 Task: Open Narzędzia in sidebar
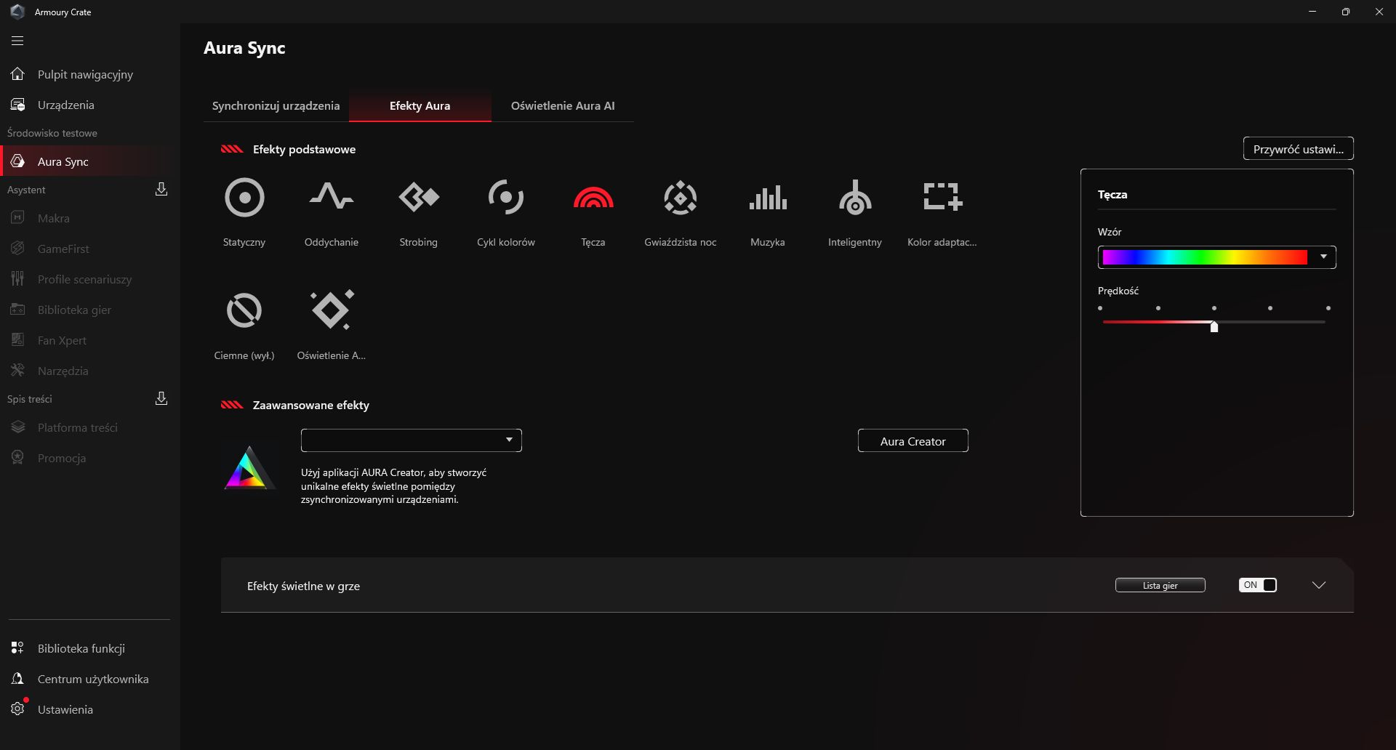pyautogui.click(x=90, y=371)
